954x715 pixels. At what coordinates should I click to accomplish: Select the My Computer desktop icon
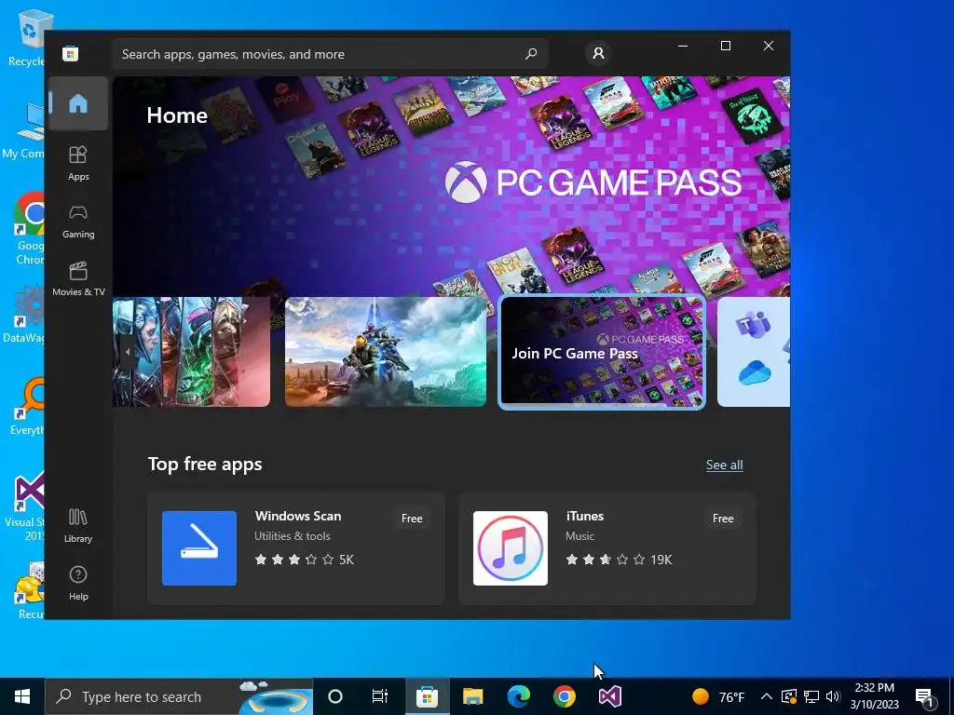coord(24,130)
